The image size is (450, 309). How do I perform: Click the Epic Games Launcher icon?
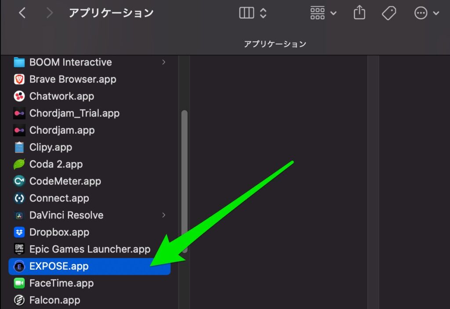click(19, 249)
